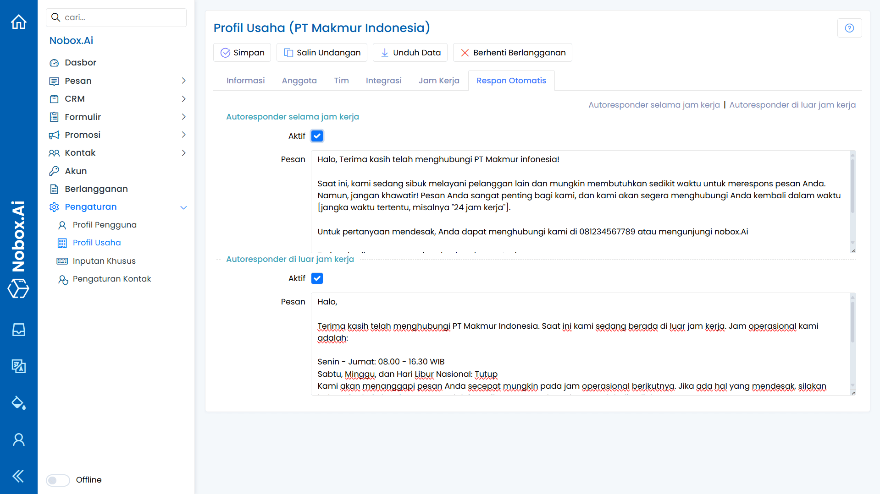Screen dimensions: 880x494
Task: Click the Home icon in the sidebar
Action: 18,22
